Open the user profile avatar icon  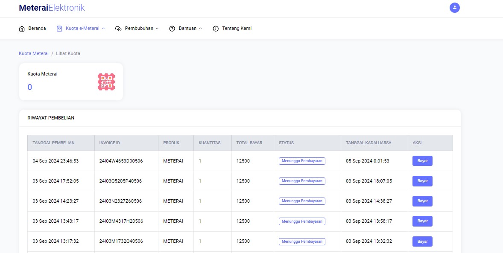455,8
